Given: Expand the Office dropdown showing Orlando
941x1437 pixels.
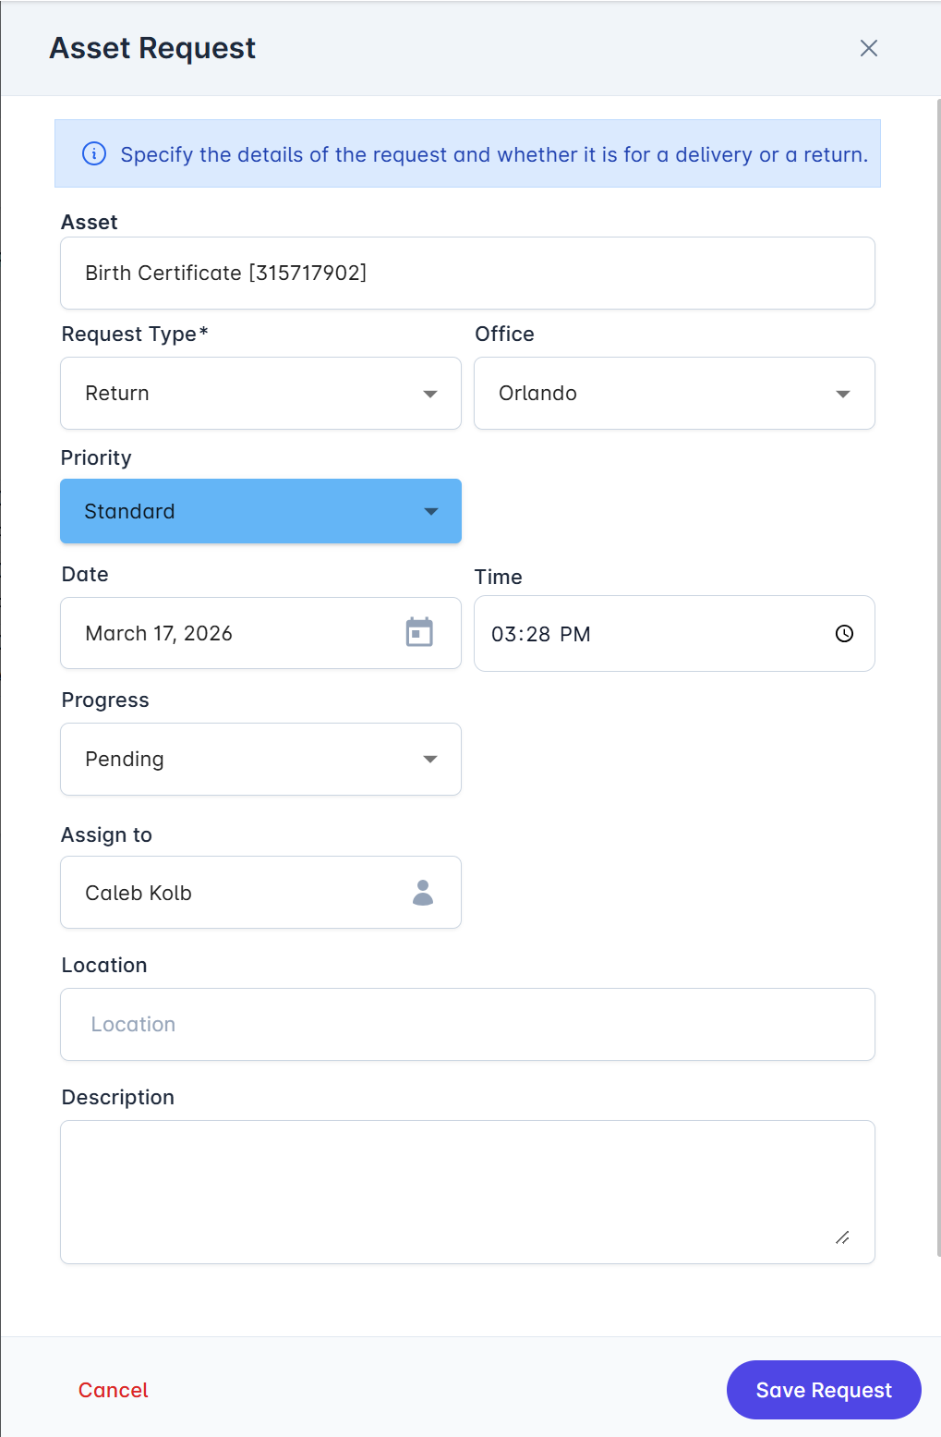Looking at the screenshot, I should click(674, 394).
